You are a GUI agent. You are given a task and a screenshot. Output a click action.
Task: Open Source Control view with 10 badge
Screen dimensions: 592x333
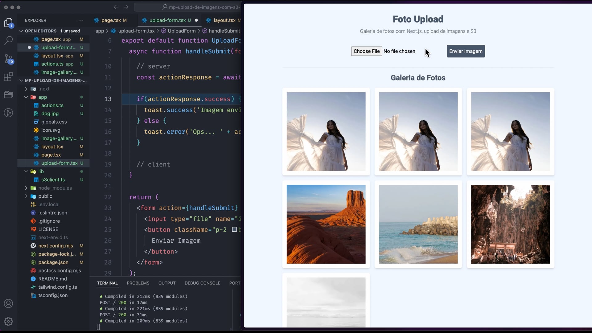tap(8, 59)
